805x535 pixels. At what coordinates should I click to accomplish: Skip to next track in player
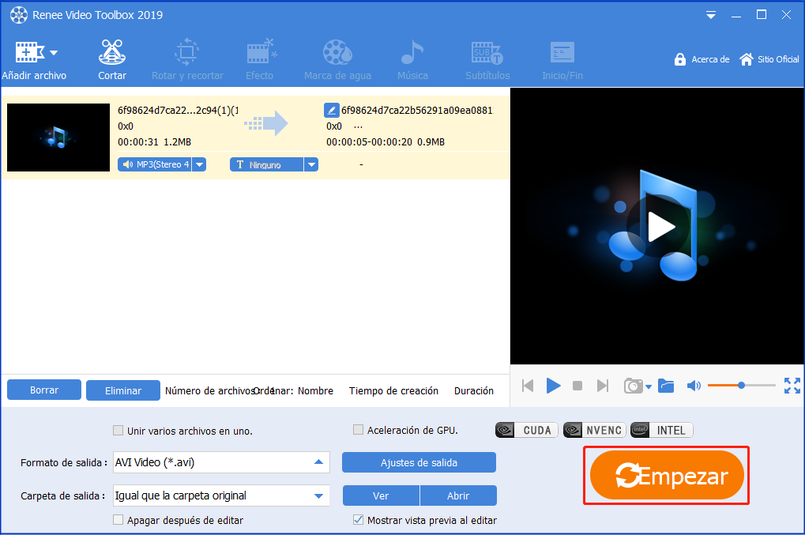click(603, 386)
